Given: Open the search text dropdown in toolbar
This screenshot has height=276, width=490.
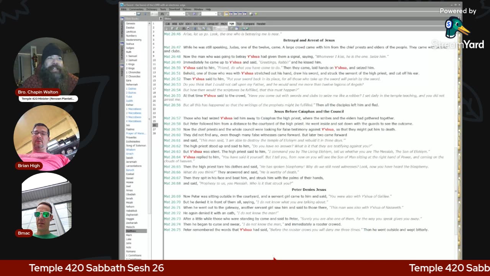Looking at the screenshot, I should (x=177, y=14).
